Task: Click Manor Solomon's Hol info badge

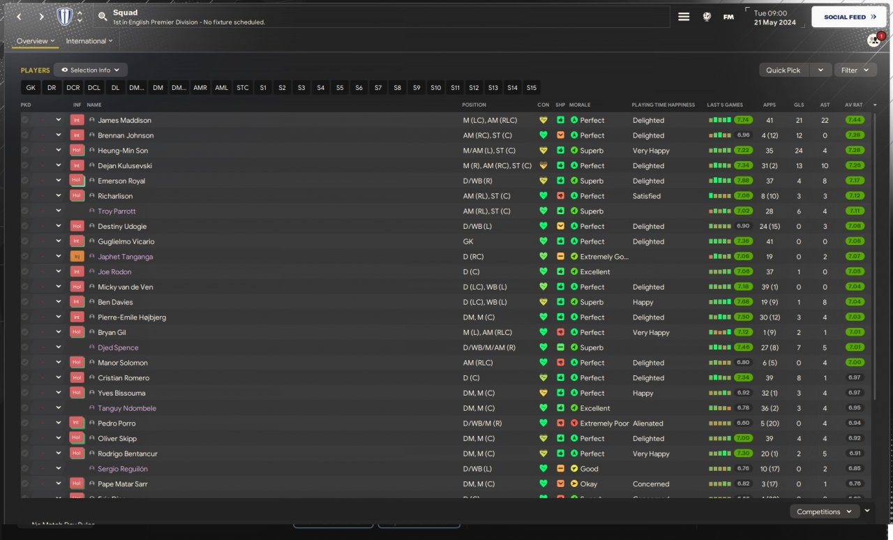Action: (x=77, y=363)
